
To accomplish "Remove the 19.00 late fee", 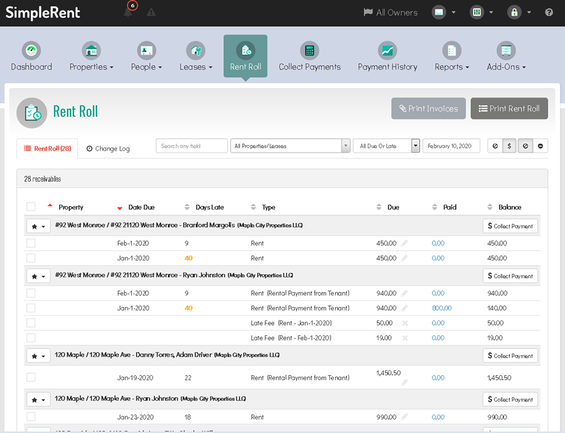I will (x=405, y=338).
